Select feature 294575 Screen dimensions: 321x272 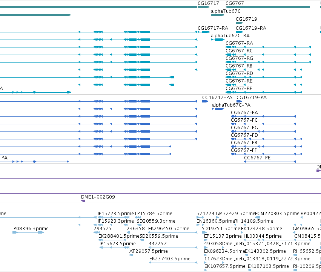(x=102, y=229)
